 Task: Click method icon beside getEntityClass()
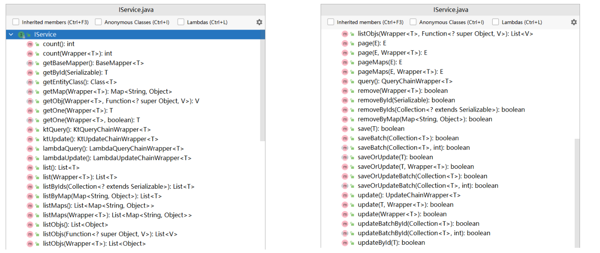point(30,82)
